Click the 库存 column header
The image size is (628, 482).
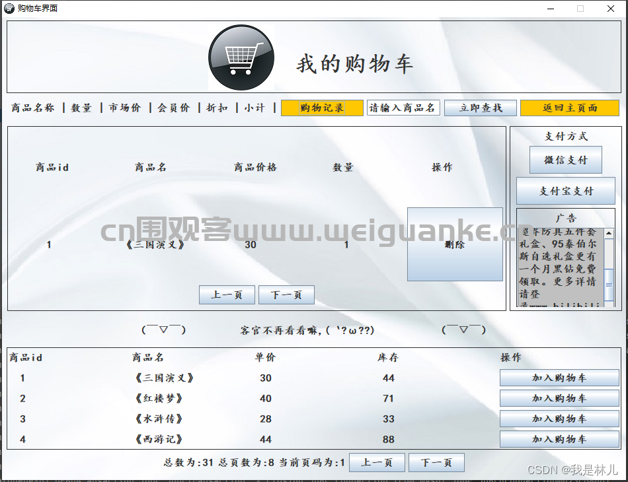[387, 357]
